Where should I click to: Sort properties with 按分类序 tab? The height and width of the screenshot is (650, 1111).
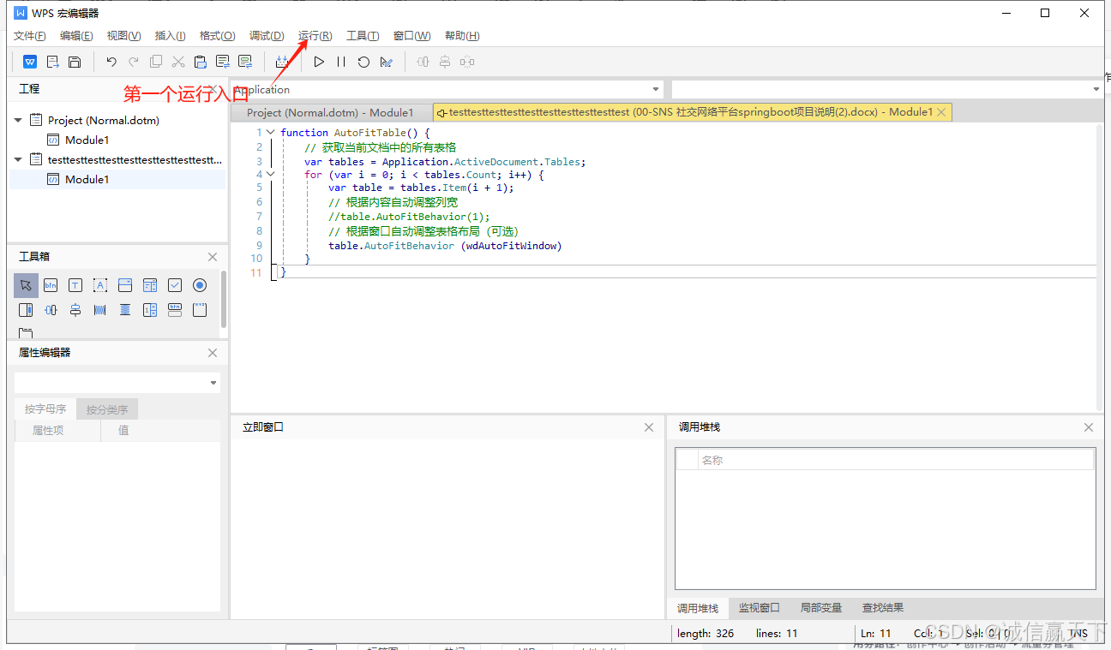coord(107,409)
